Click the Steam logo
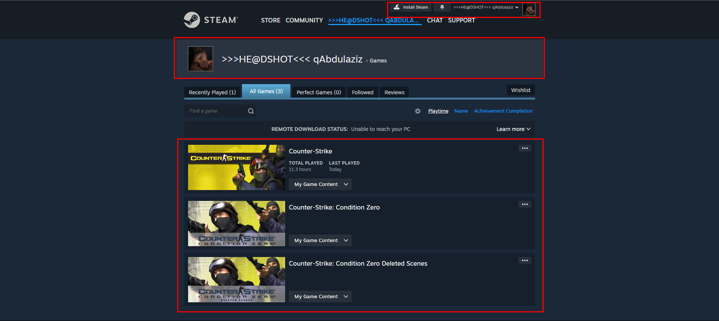This screenshot has height=321, width=719. click(211, 20)
